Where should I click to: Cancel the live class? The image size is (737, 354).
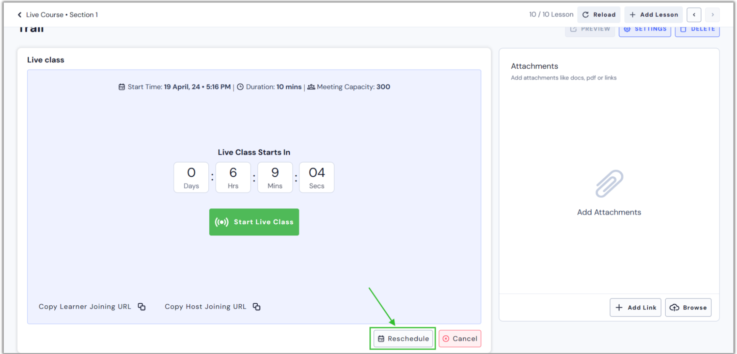(x=460, y=339)
